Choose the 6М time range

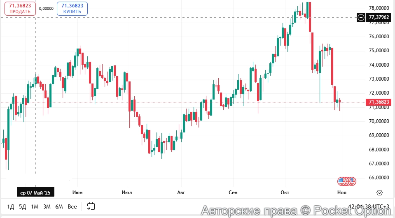tap(59, 206)
